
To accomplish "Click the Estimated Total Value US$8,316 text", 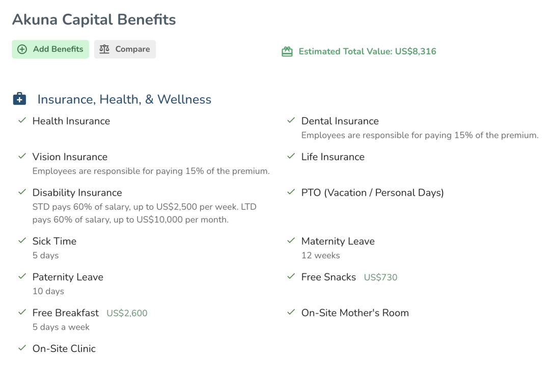I will click(367, 51).
